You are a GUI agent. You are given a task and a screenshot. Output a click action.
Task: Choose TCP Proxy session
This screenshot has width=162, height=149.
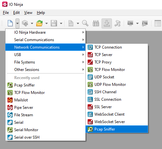click(117, 62)
